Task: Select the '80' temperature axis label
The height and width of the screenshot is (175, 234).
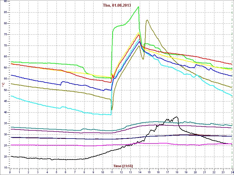Action: click(x=5, y=24)
